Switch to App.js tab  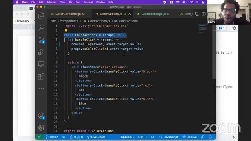point(186,14)
